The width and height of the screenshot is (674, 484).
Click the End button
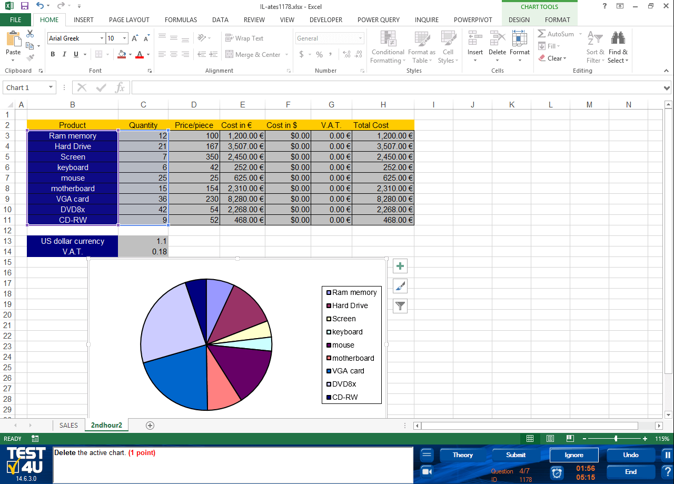pyautogui.click(x=631, y=472)
